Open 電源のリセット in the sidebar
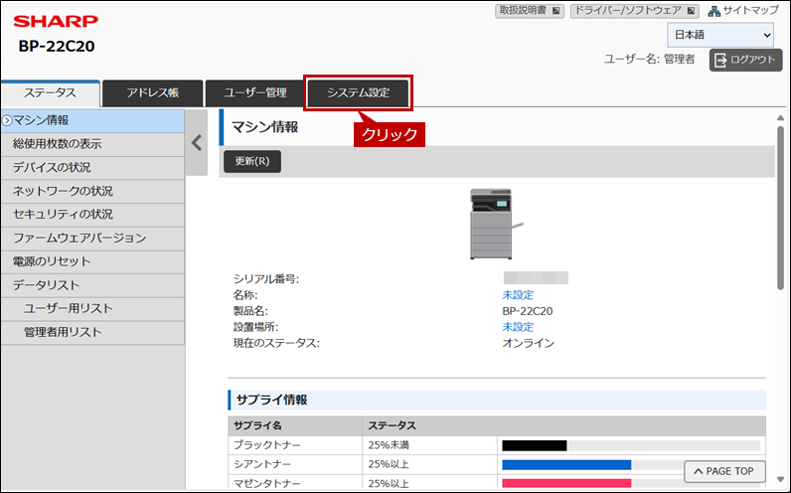Image resolution: width=791 pixels, height=493 pixels. coord(92,261)
